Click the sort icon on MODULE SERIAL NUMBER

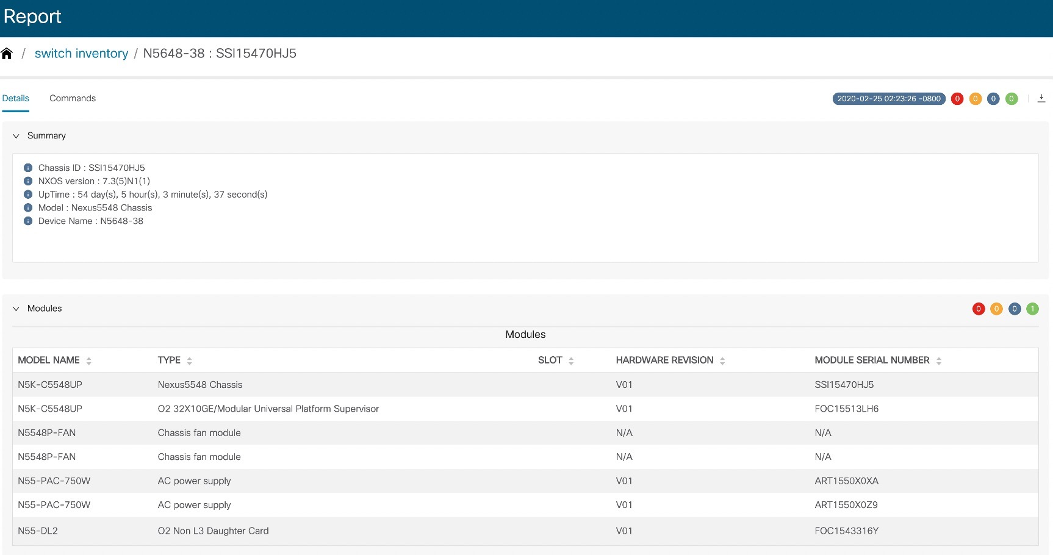940,360
